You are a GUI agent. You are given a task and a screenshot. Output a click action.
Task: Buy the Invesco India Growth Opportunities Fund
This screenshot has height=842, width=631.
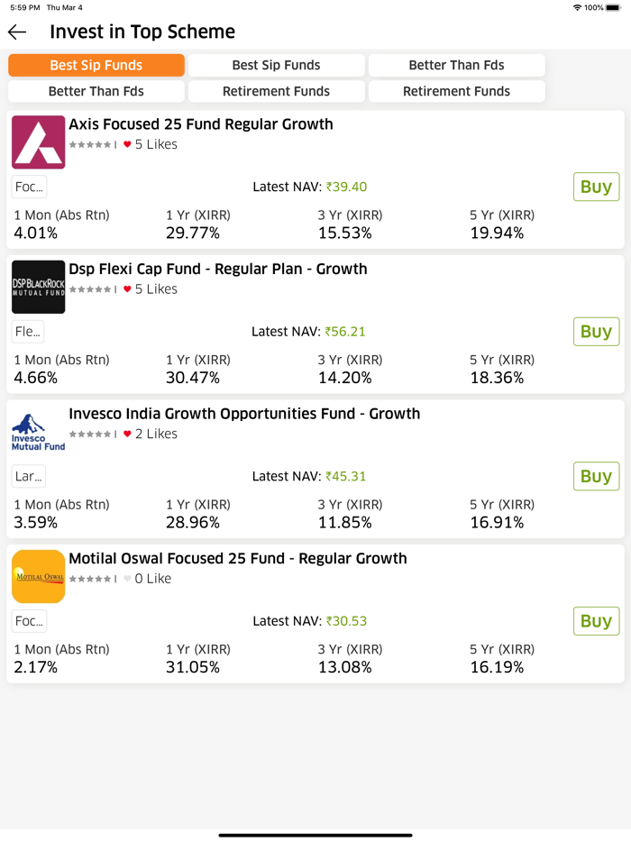click(596, 476)
